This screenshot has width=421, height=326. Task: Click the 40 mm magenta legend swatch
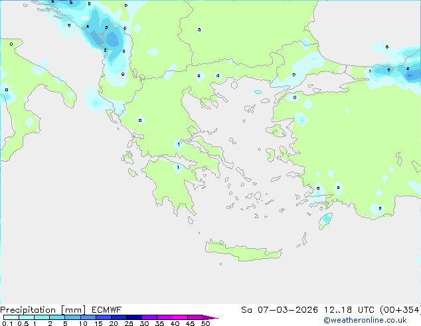[x=180, y=317]
